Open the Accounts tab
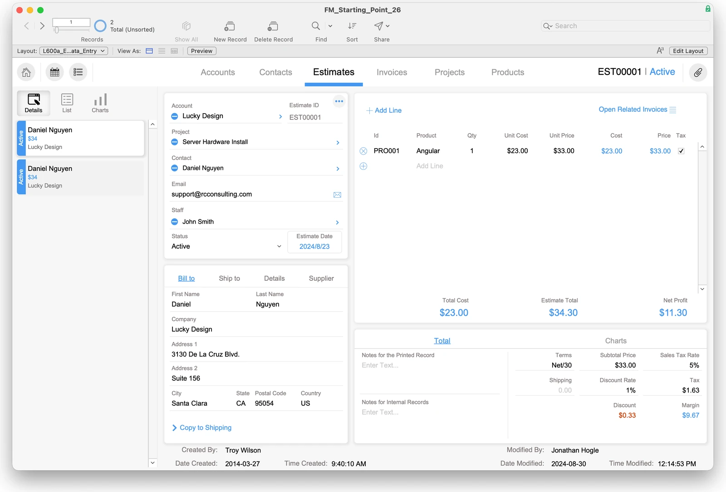 tap(218, 72)
